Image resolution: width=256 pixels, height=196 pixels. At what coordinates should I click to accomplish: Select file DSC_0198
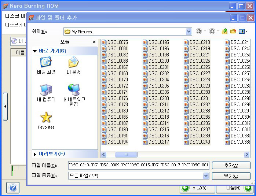pyautogui.click(x=156, y=55)
